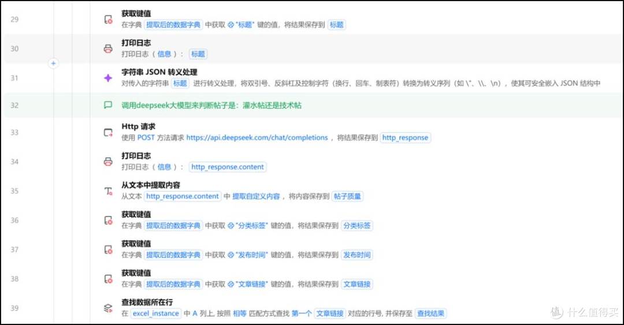Screen dimensions: 624x325
Task: Select the 字符串 JSON 转义处理 step title
Action: pos(159,72)
